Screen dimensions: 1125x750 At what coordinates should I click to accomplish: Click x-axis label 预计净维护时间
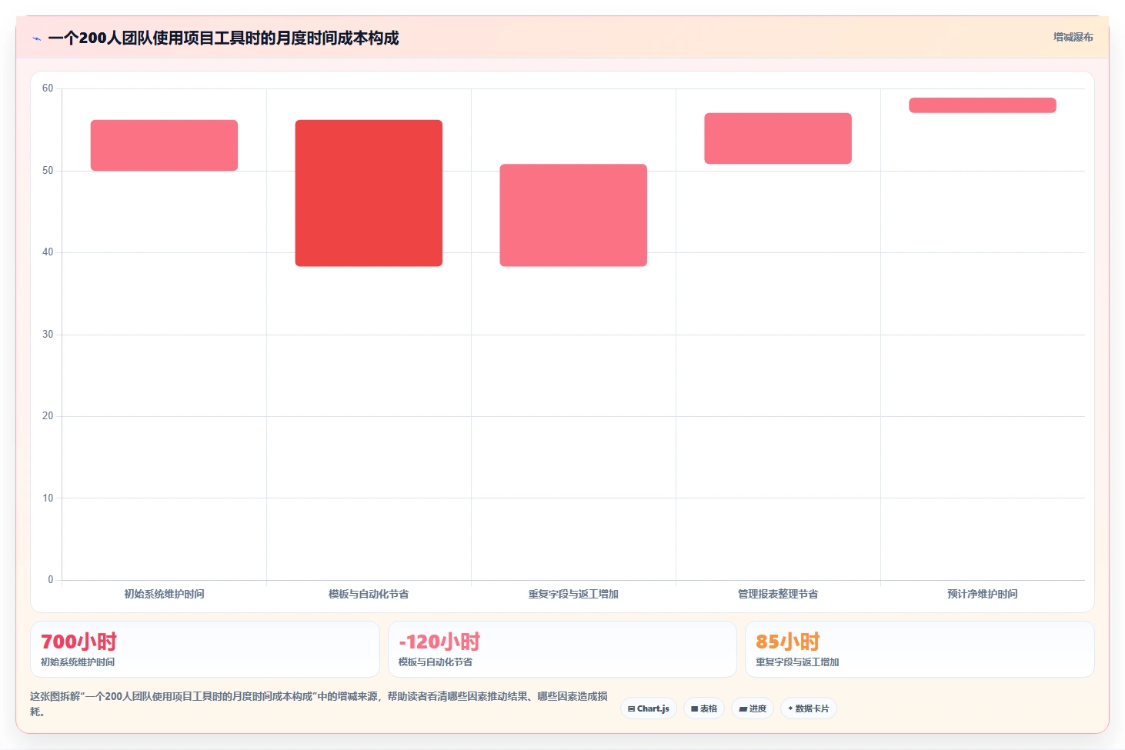click(x=983, y=594)
